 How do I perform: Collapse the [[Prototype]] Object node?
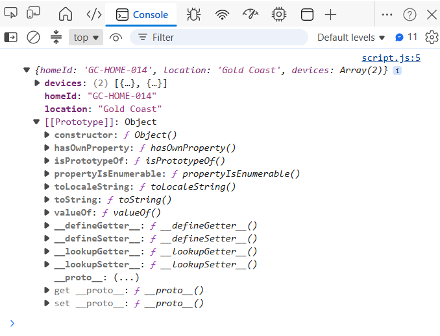point(36,122)
